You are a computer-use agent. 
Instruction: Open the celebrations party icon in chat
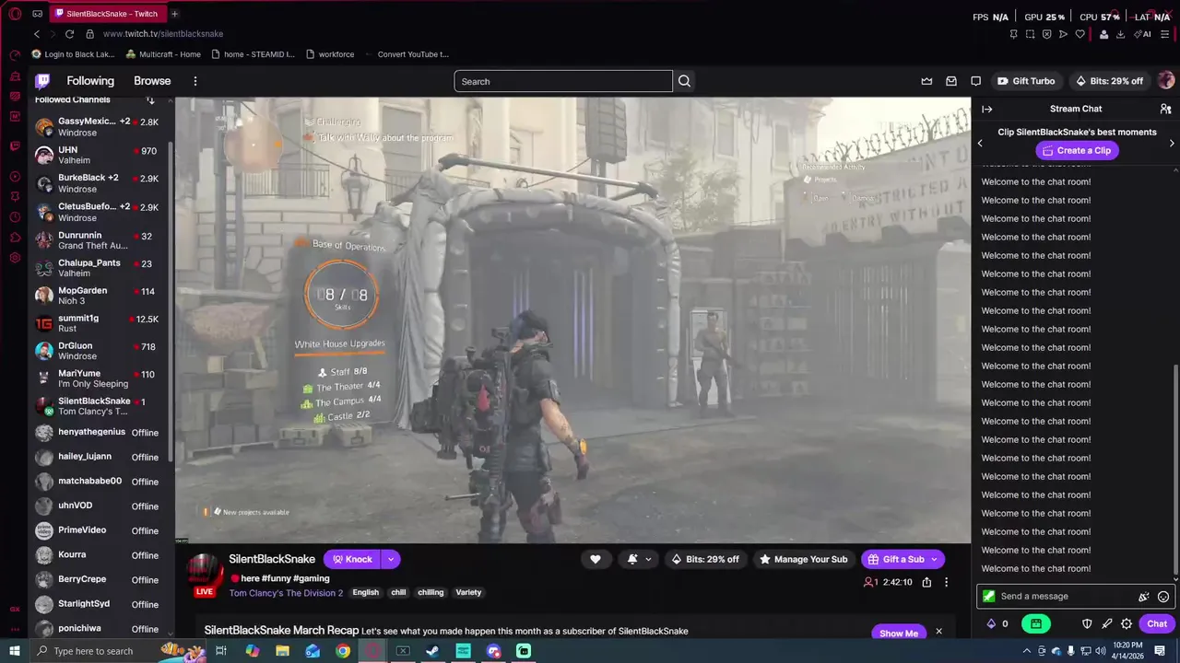1144,597
